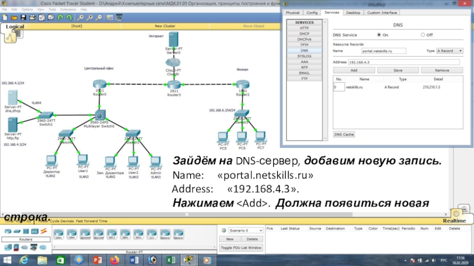474x266 pixels.
Task: Pick the 2811 router model
Action: click(x=112, y=234)
